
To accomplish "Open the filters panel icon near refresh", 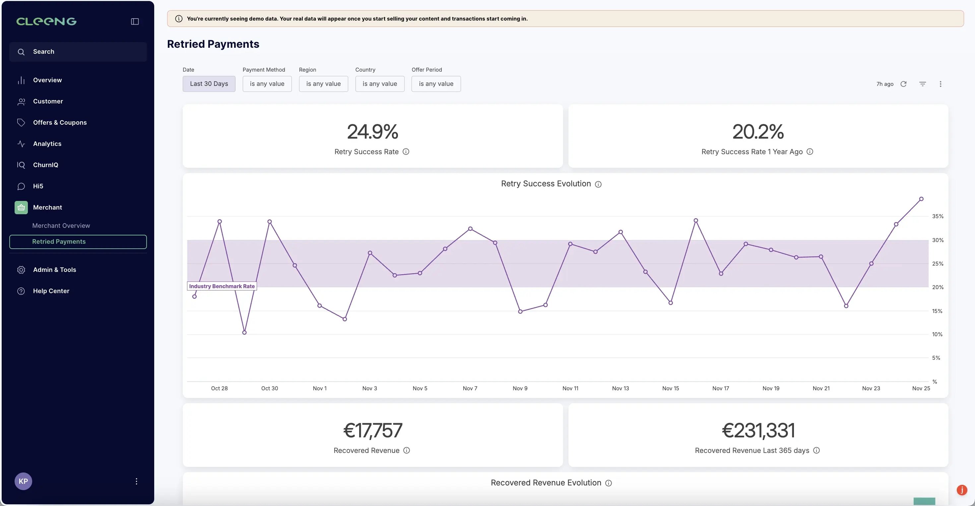I will pyautogui.click(x=922, y=84).
